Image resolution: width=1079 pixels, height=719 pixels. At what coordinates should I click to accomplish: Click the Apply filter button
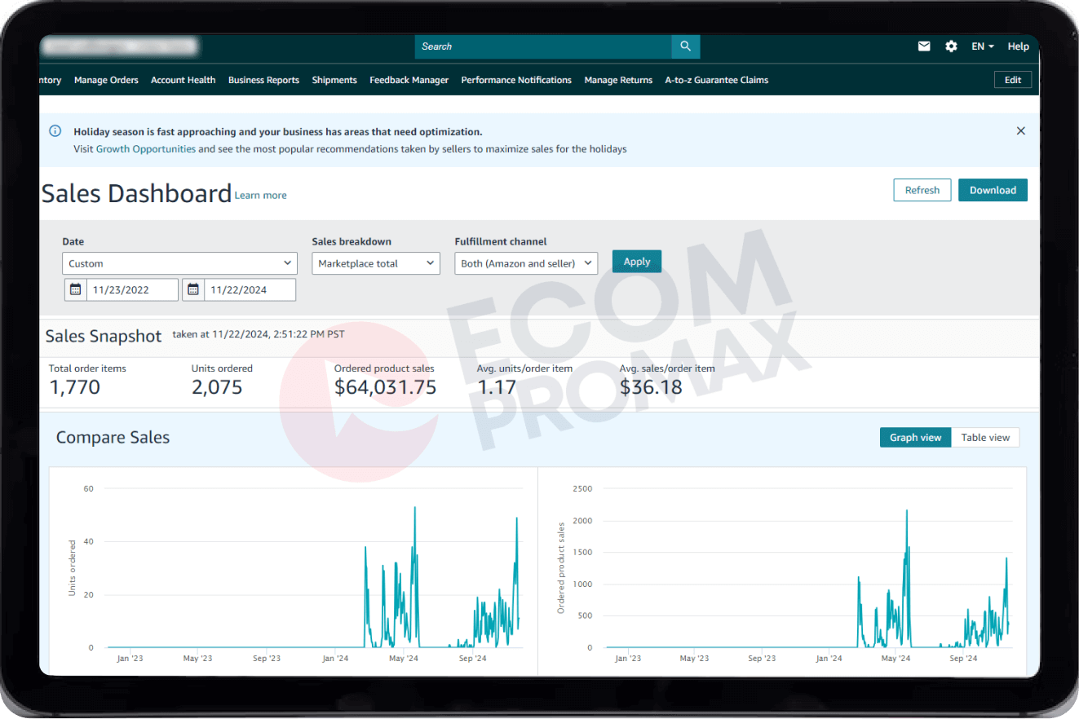636,262
